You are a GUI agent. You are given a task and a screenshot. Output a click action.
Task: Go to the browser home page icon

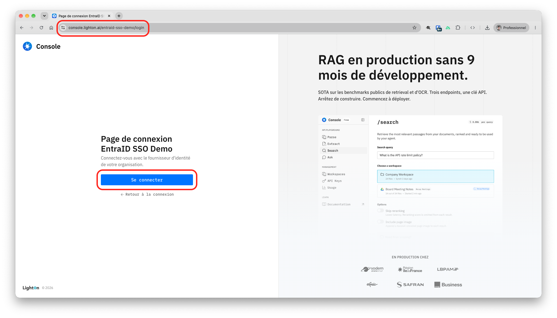(x=51, y=28)
